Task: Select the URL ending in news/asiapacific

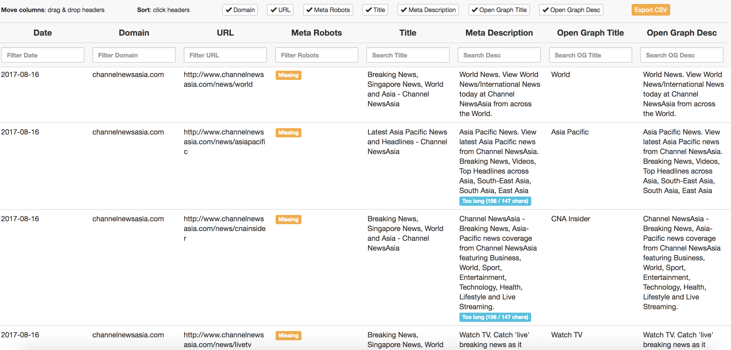Action: [x=225, y=142]
